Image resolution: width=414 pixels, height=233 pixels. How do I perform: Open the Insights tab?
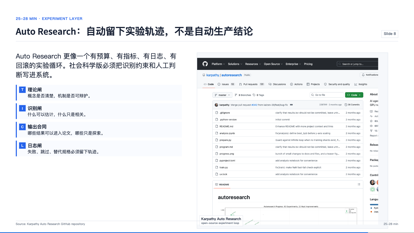tap(361, 84)
